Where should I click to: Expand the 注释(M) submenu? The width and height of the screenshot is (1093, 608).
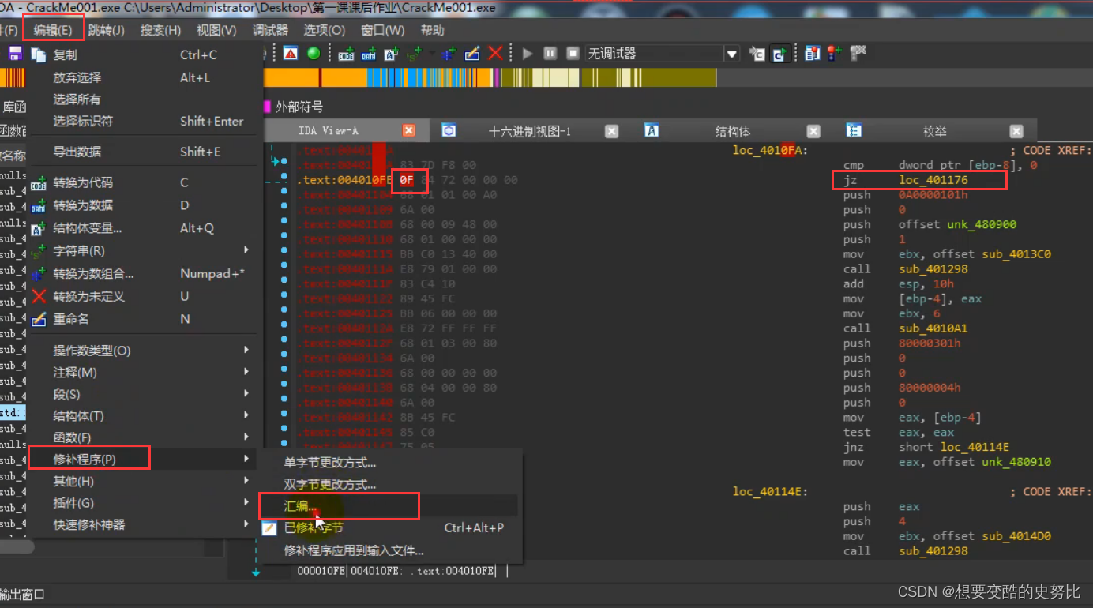[x=246, y=372]
